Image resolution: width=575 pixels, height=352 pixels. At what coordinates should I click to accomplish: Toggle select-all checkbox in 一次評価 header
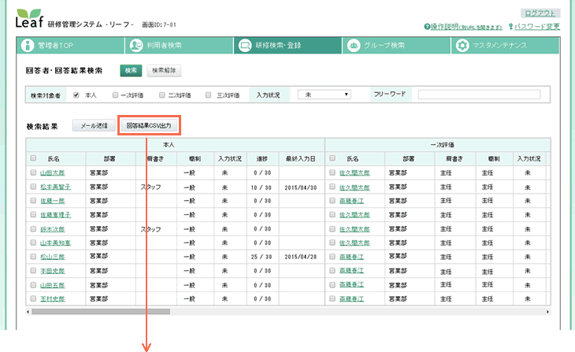point(332,158)
